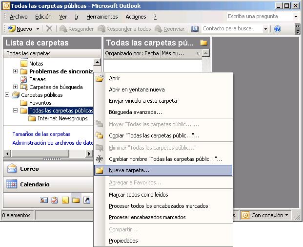Image resolution: width=303 pixels, height=247 pixels.
Task: Click the Reenviar toolbar button
Action: 170,29
